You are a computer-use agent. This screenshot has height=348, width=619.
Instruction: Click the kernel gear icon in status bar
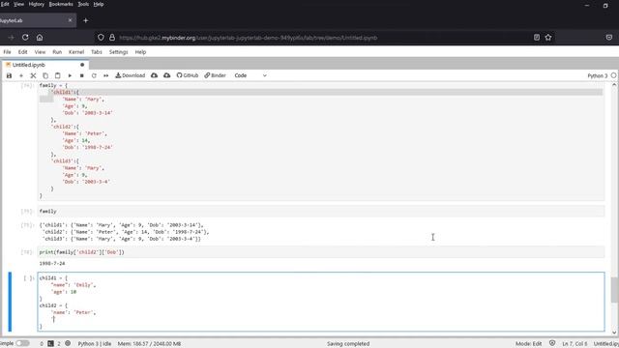pyautogui.click(x=68, y=344)
